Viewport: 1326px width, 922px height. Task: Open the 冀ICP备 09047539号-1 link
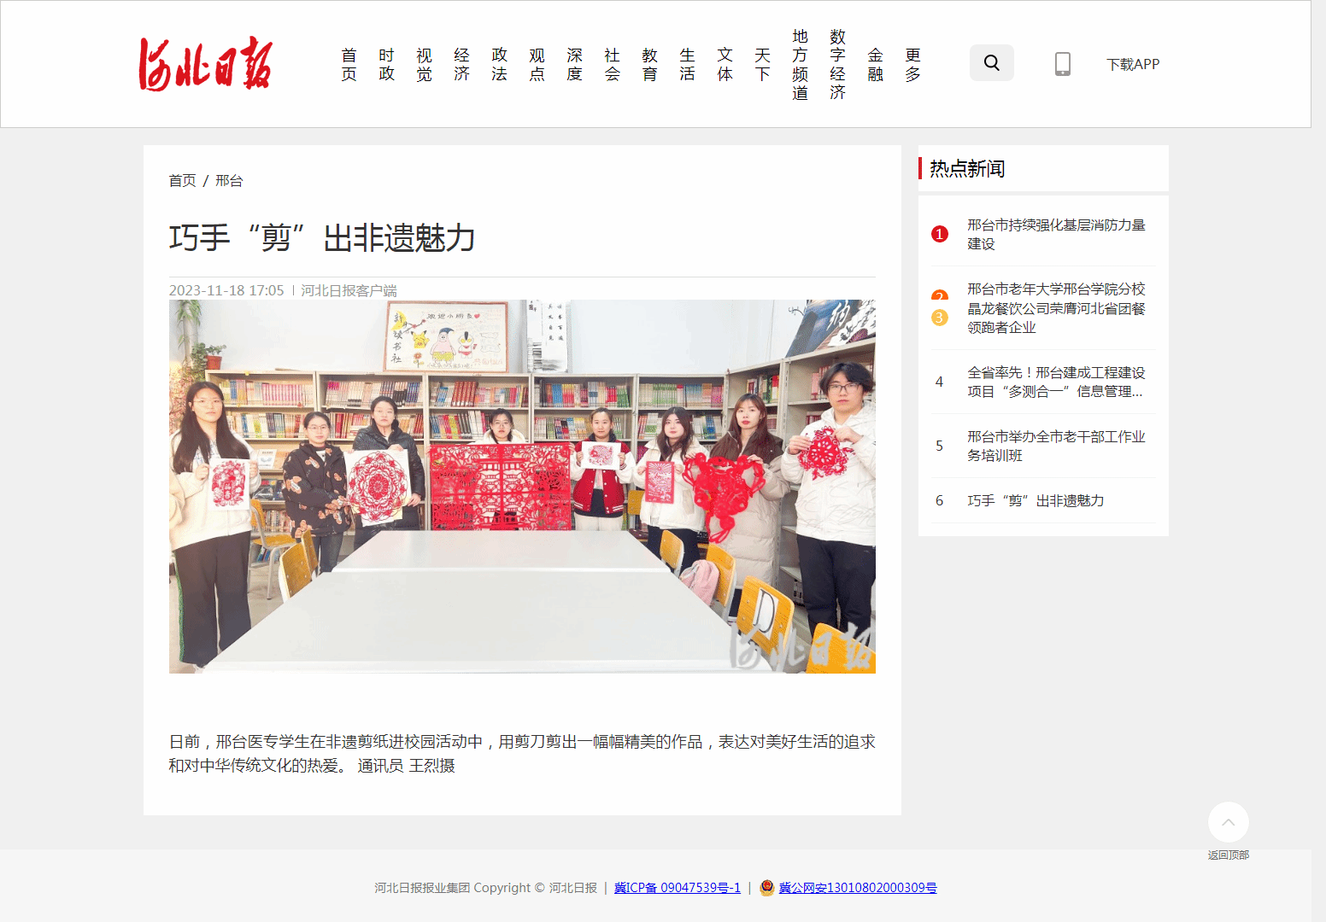677,888
